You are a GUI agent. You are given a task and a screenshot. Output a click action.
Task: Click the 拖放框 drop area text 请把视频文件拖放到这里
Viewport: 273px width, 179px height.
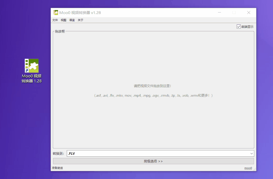click(152, 86)
